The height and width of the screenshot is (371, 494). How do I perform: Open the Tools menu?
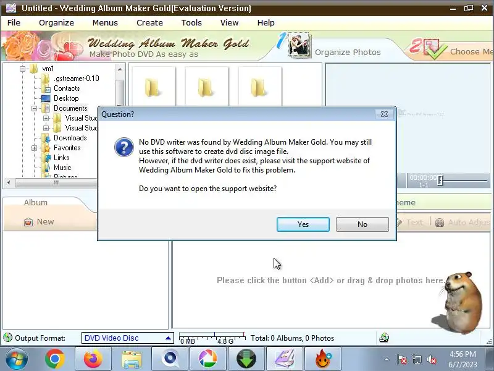[x=191, y=23]
